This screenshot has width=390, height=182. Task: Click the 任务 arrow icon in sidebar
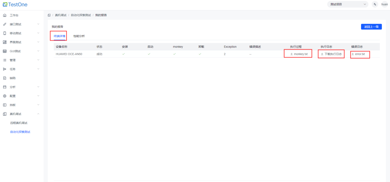pos(5,69)
